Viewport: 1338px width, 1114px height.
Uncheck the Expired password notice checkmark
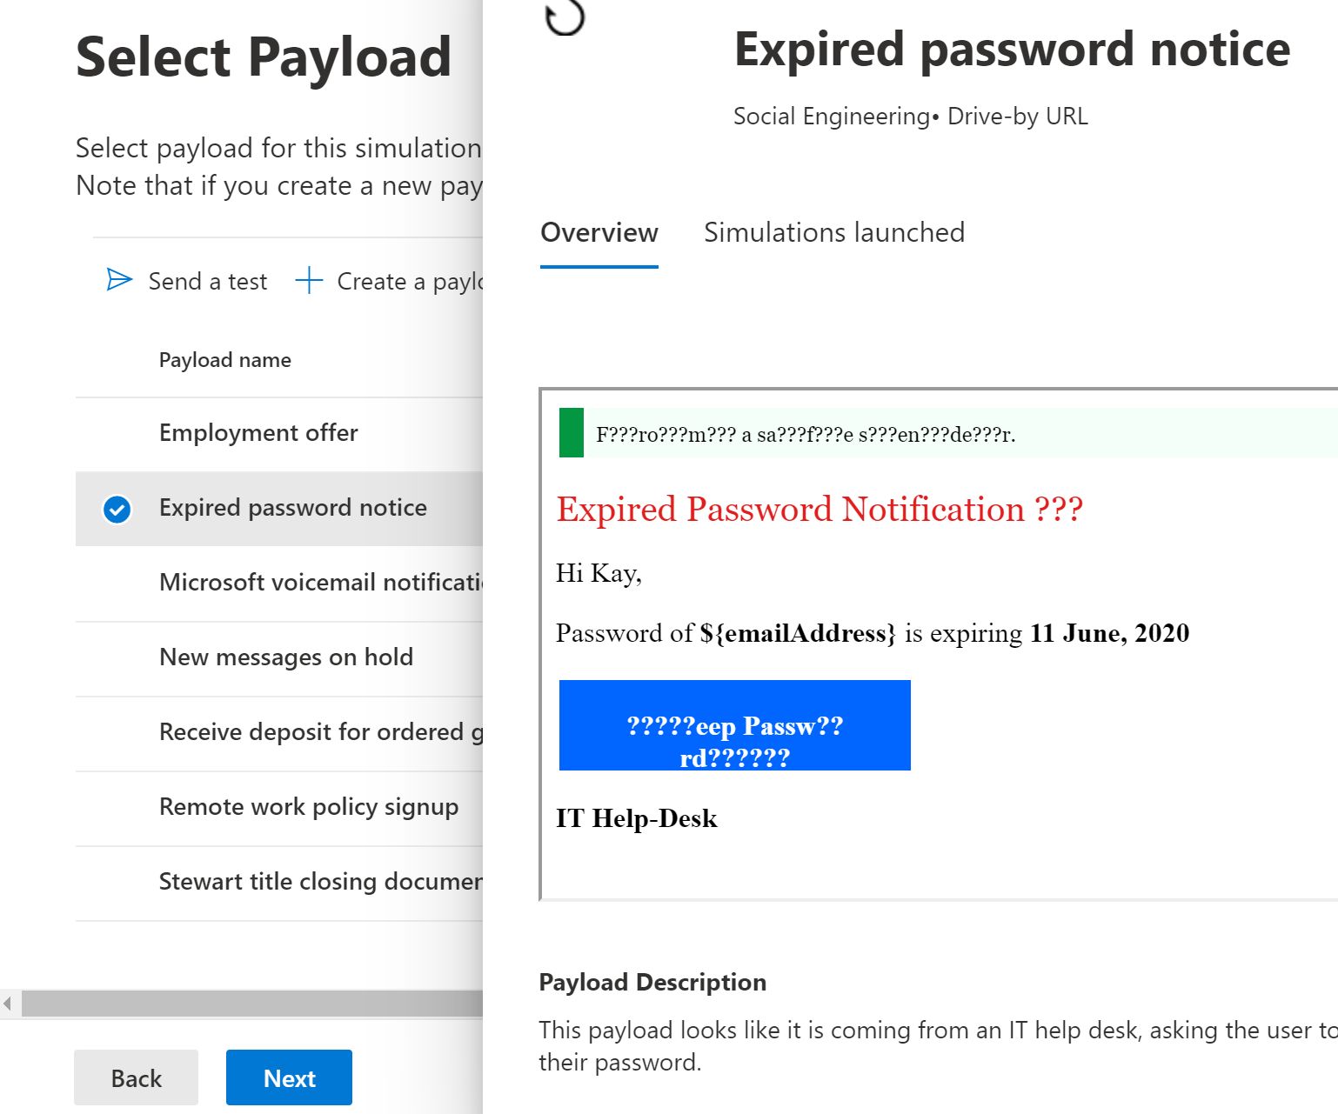coord(117,509)
